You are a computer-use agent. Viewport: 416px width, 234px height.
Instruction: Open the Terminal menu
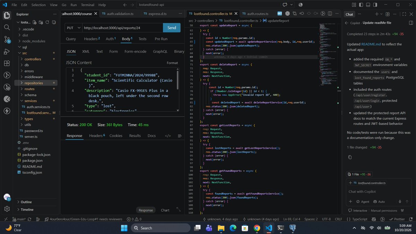pos(88,5)
